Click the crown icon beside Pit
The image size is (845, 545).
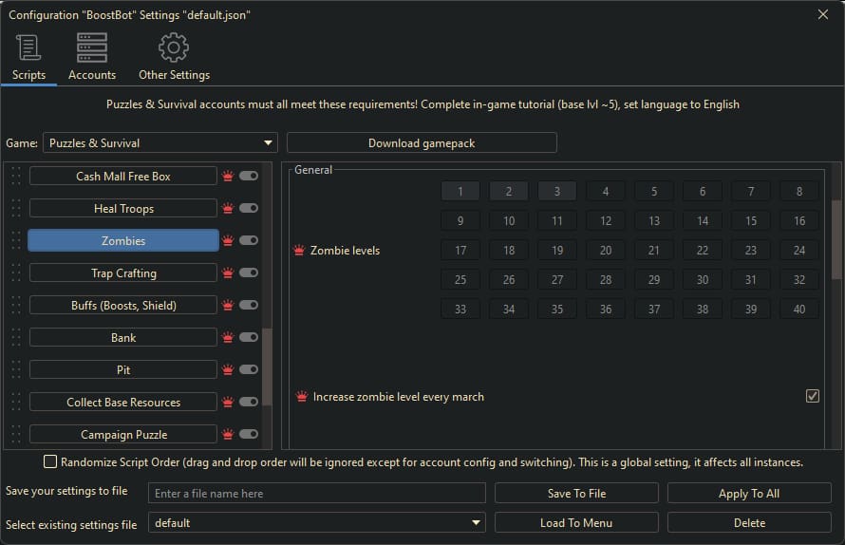point(228,370)
